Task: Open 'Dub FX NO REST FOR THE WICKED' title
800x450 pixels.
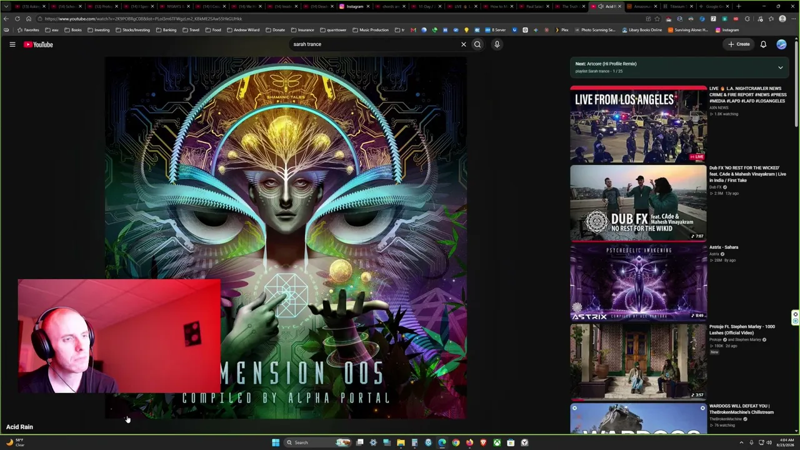Action: (747, 174)
